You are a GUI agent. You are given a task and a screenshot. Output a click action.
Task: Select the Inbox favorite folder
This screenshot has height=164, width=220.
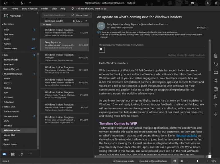(x=19, y=30)
